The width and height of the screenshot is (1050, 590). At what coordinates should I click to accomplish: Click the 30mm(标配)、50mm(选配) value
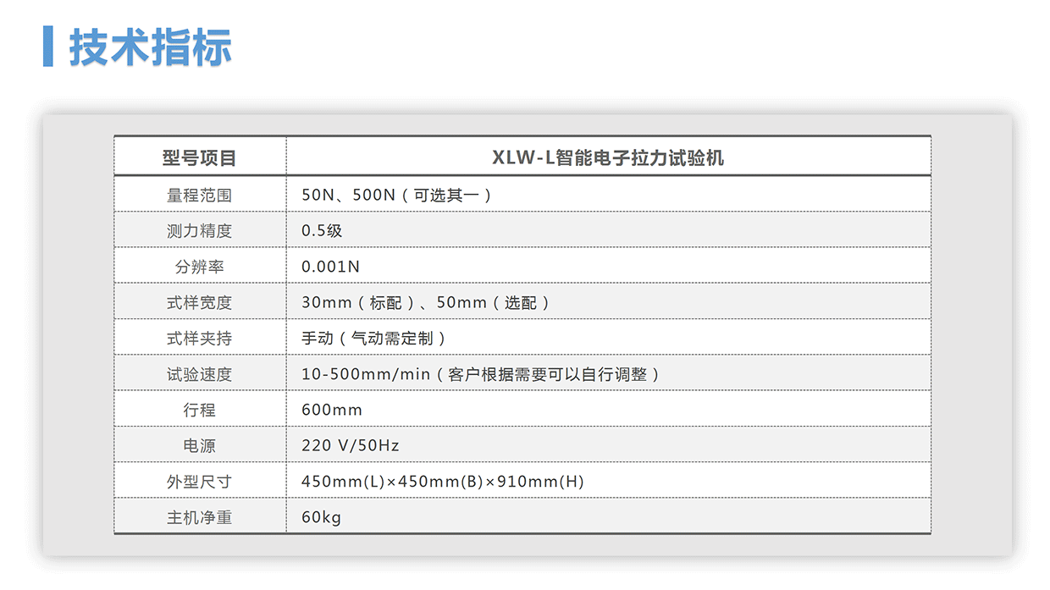tap(426, 302)
